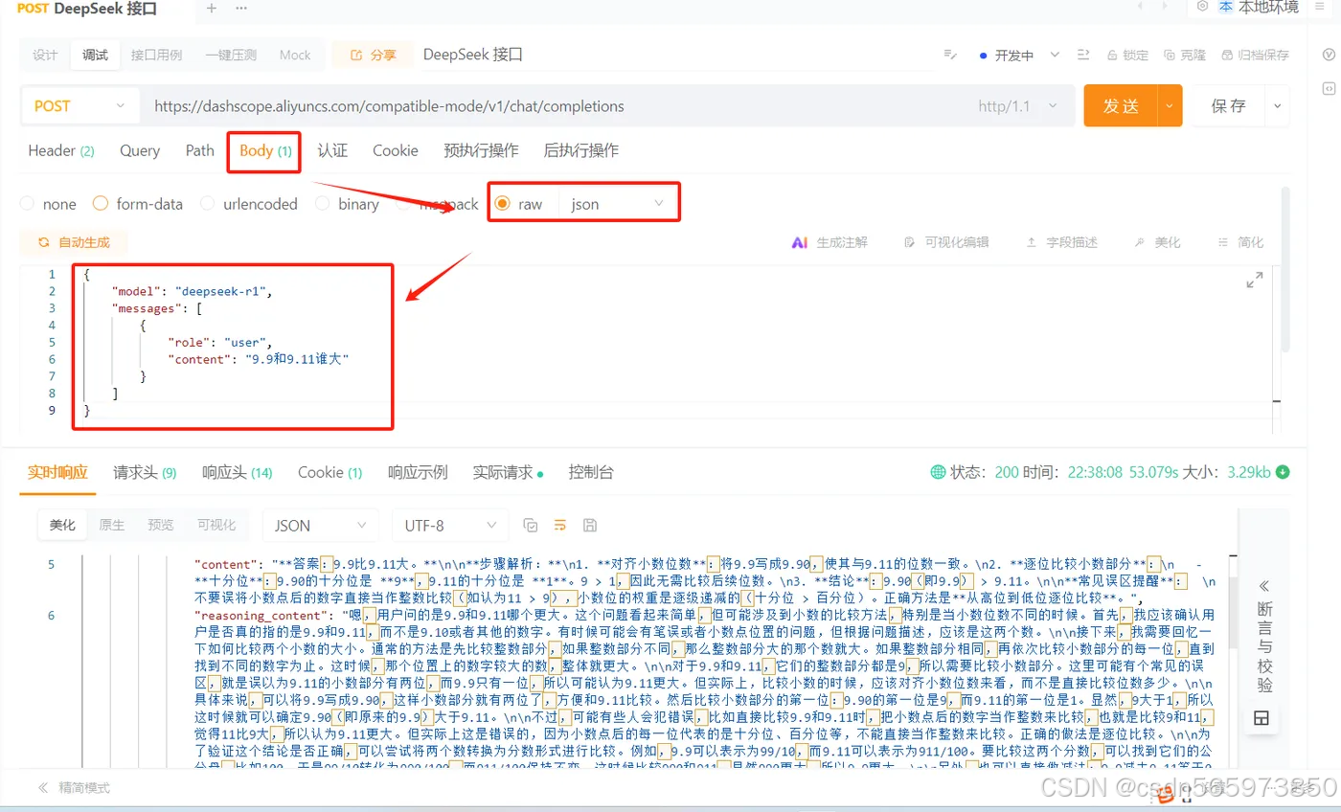This screenshot has width=1341, height=812.
Task: Open the 控制台 console tab
Action: point(590,472)
